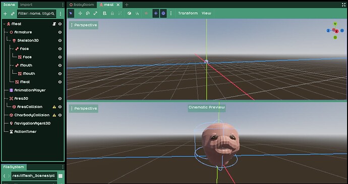
Task: Hide the Mouth bone attachment
Action: click(60, 65)
